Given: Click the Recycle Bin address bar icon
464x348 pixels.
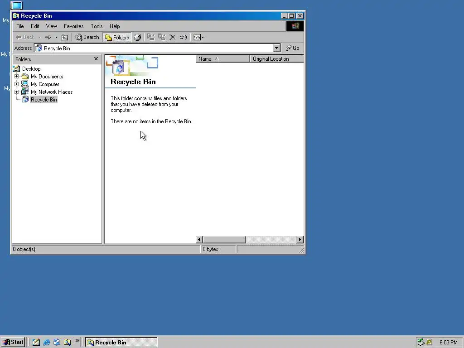Looking at the screenshot, I should (39, 48).
